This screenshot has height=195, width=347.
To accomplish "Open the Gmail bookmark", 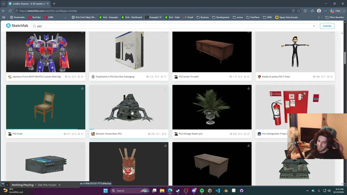I will coord(188,17).
